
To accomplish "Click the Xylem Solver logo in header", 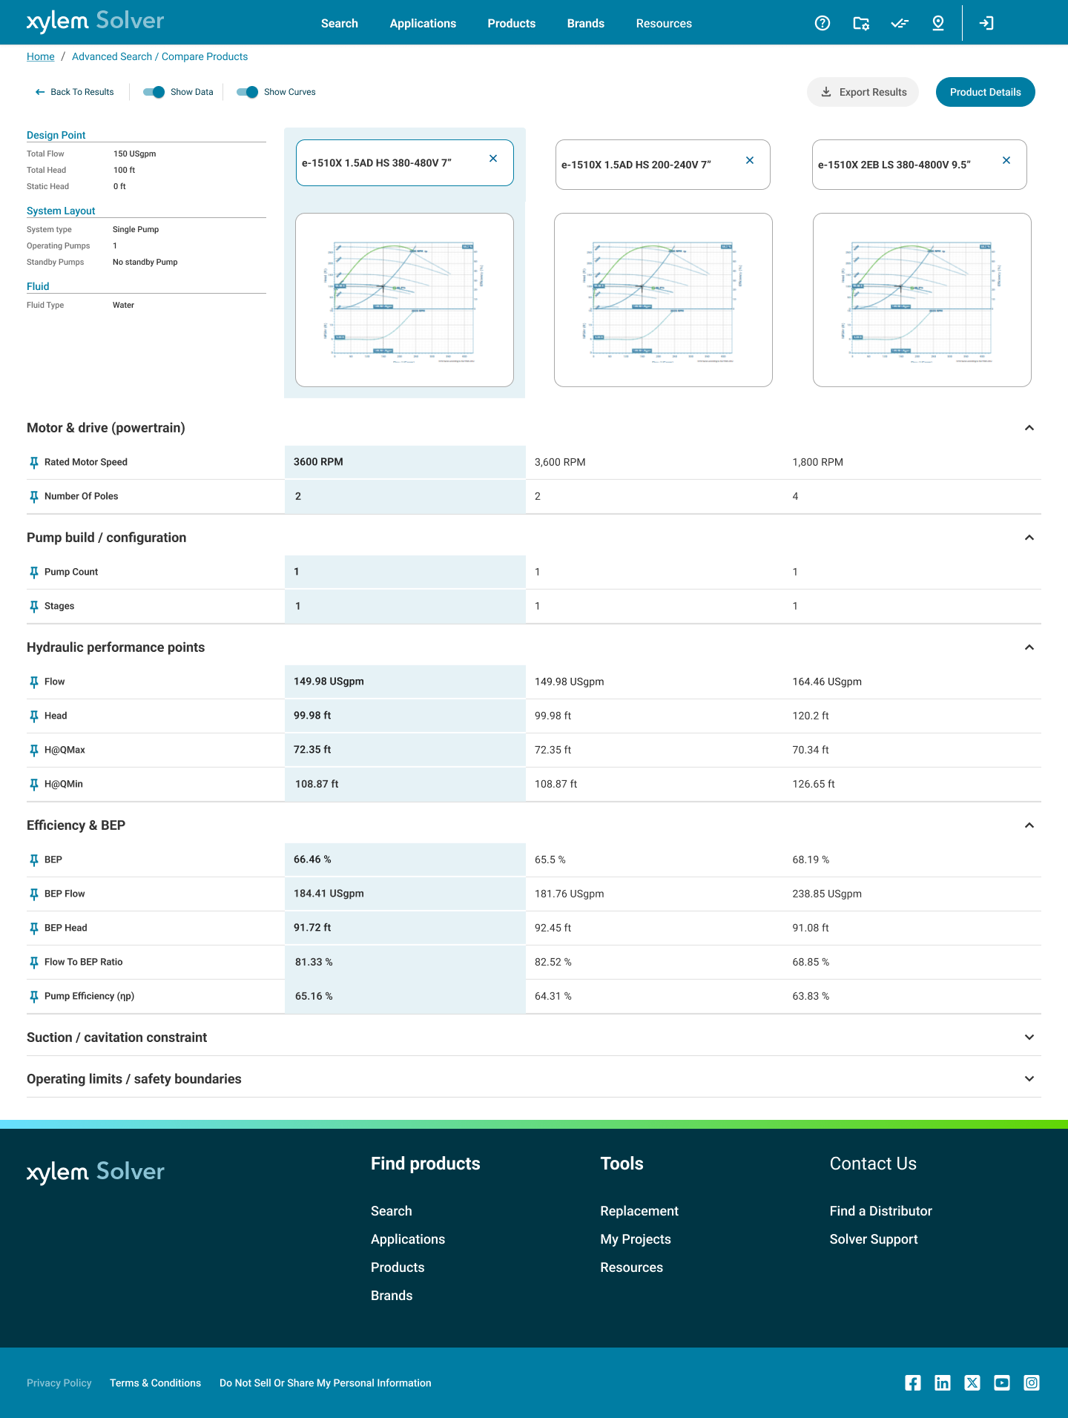I will (95, 22).
